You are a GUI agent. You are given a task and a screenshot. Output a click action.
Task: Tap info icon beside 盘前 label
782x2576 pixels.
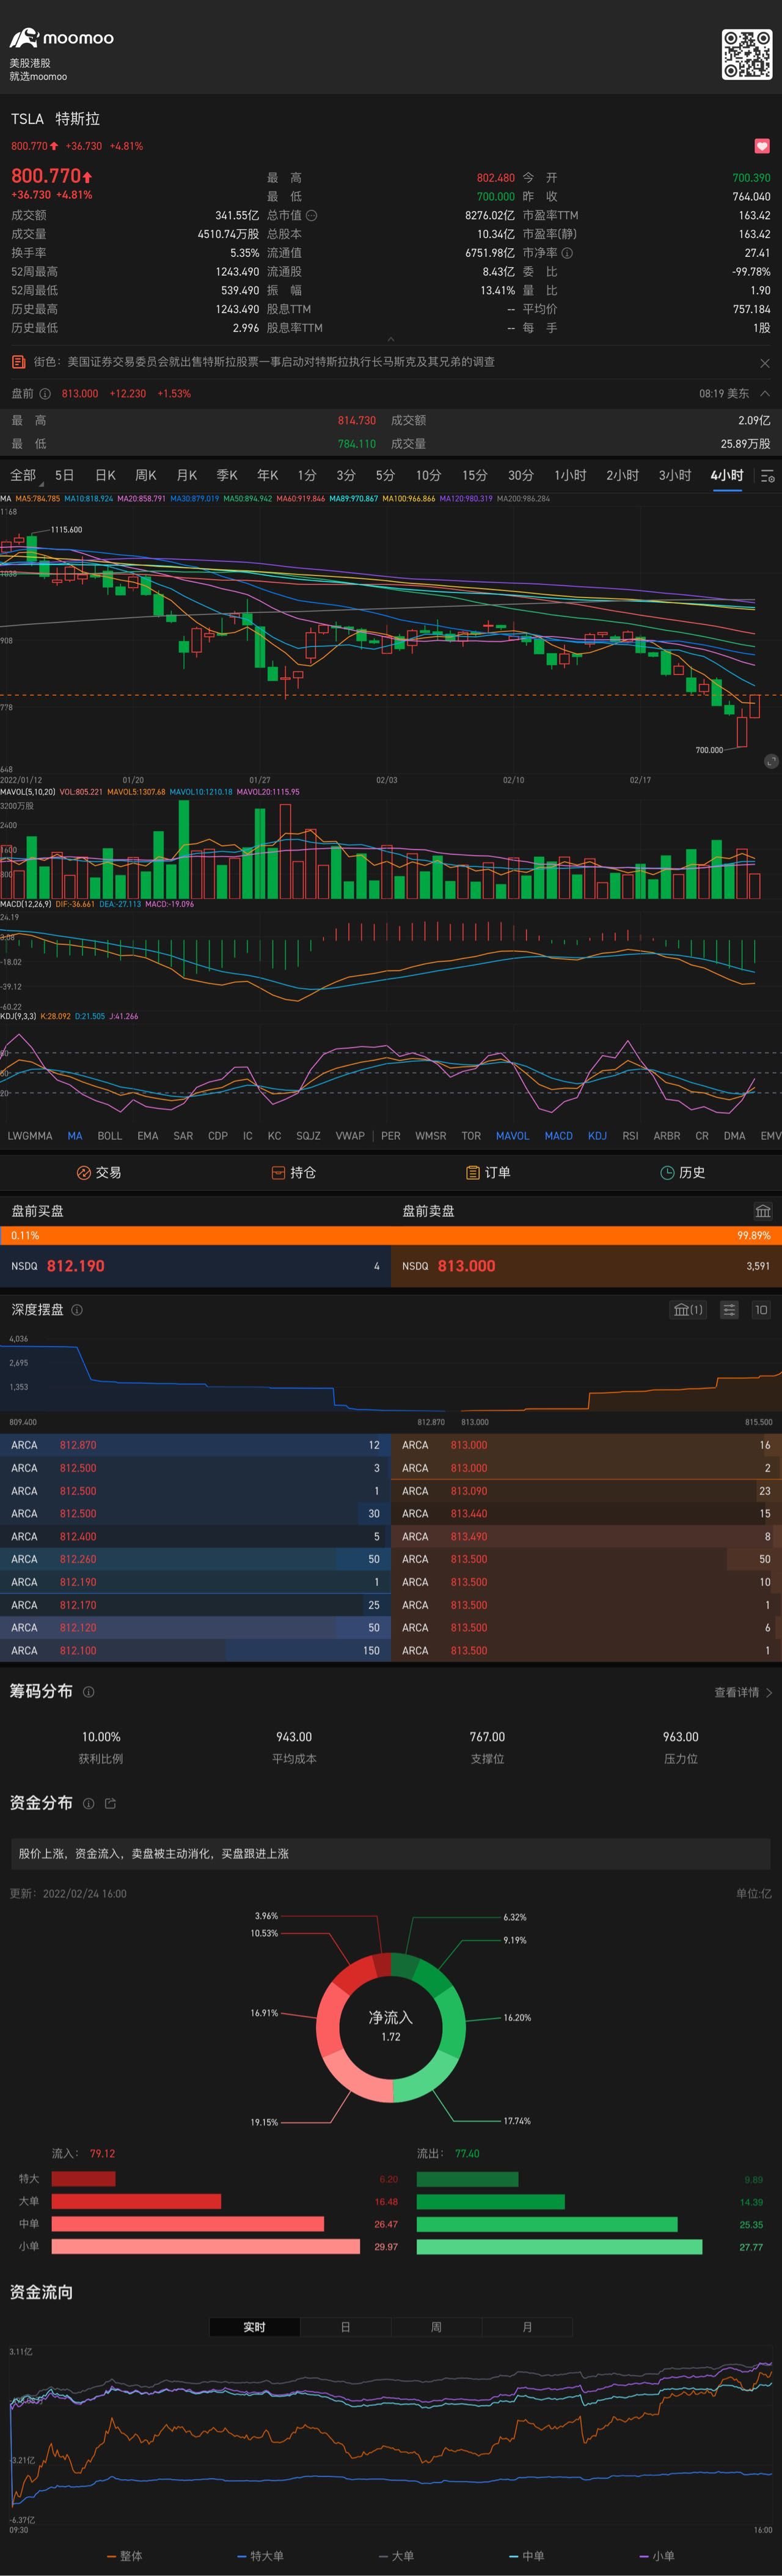coord(45,394)
